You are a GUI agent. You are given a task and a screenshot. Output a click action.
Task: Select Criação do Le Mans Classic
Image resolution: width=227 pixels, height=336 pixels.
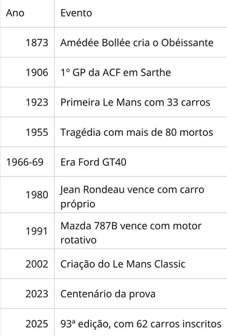click(x=123, y=264)
